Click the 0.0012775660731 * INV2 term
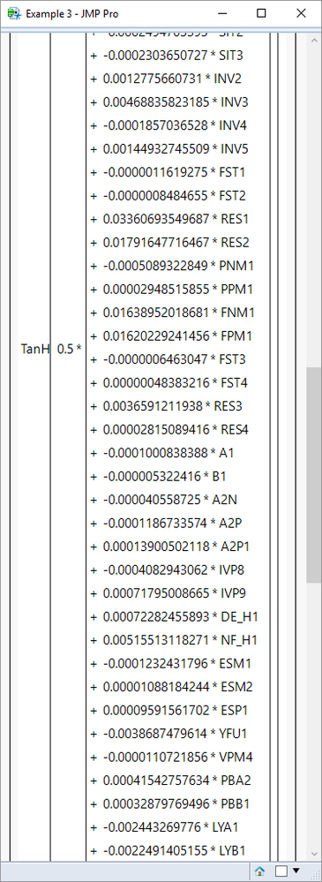The height and width of the screenshot is (882, 322). (x=173, y=79)
